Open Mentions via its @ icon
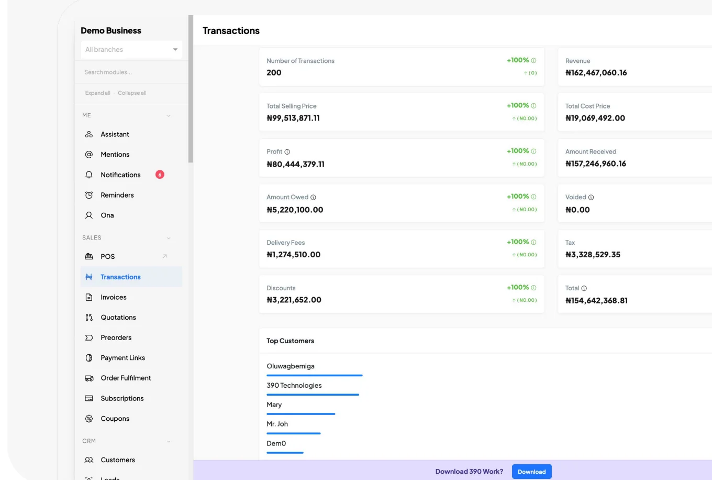Image resolution: width=712 pixels, height=480 pixels. tap(89, 155)
